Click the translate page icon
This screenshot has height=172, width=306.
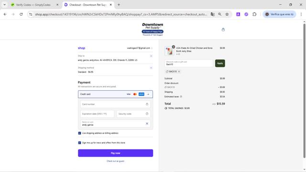pyautogui.click(x=212, y=14)
